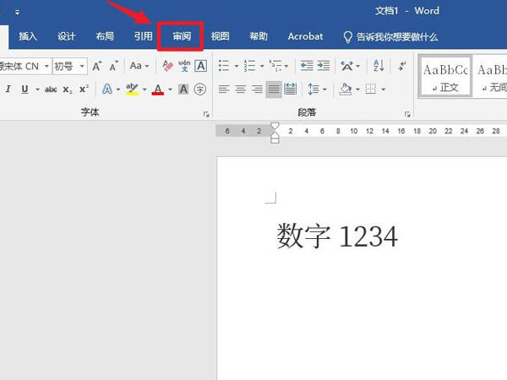Open Asian layout (中文版式) menu
Screen dimensions: 507x380
click(350, 66)
